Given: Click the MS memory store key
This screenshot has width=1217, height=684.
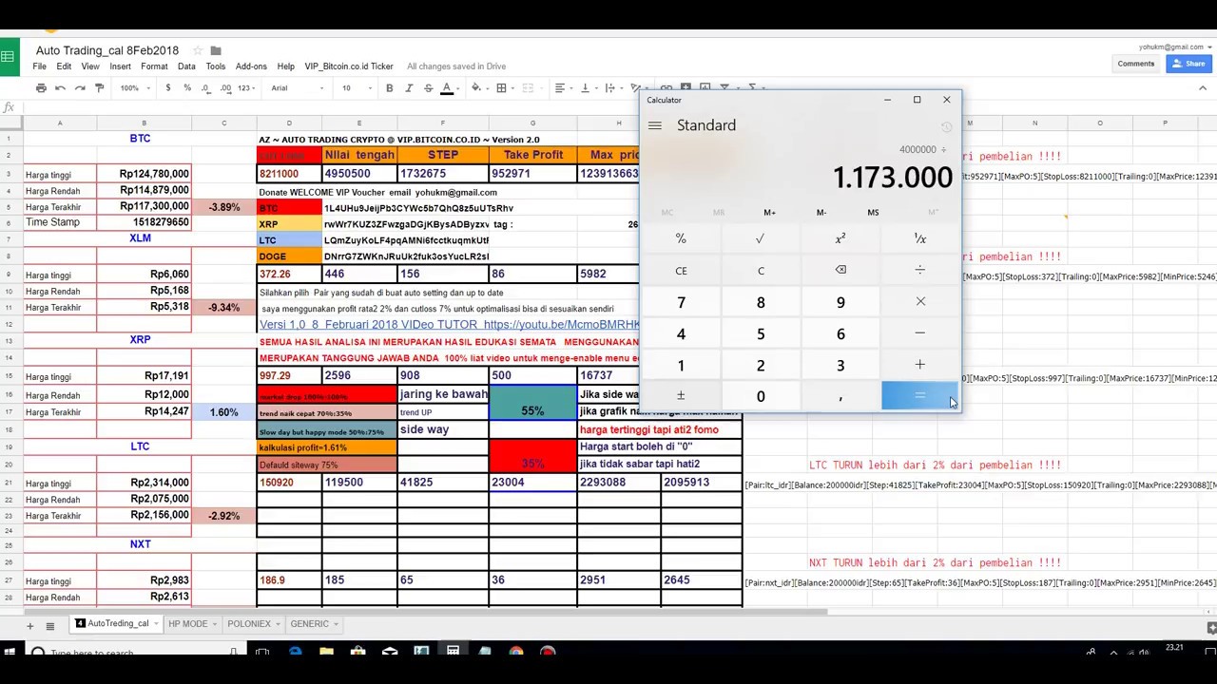Looking at the screenshot, I should 873,213.
